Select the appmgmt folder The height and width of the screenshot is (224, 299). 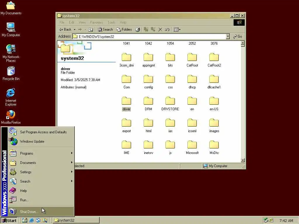148,60
